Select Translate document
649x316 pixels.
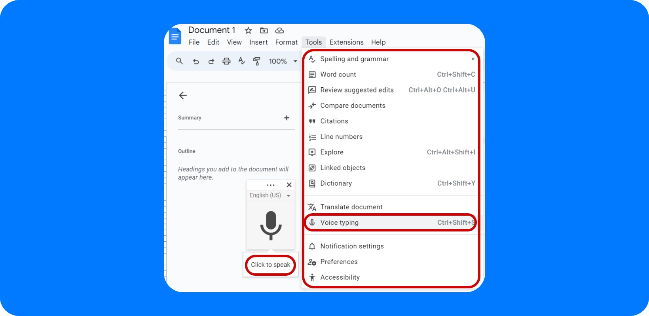point(392,207)
